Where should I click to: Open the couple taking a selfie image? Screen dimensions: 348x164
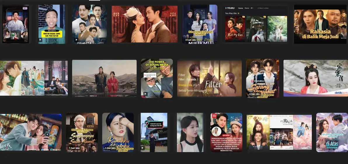(31, 132)
